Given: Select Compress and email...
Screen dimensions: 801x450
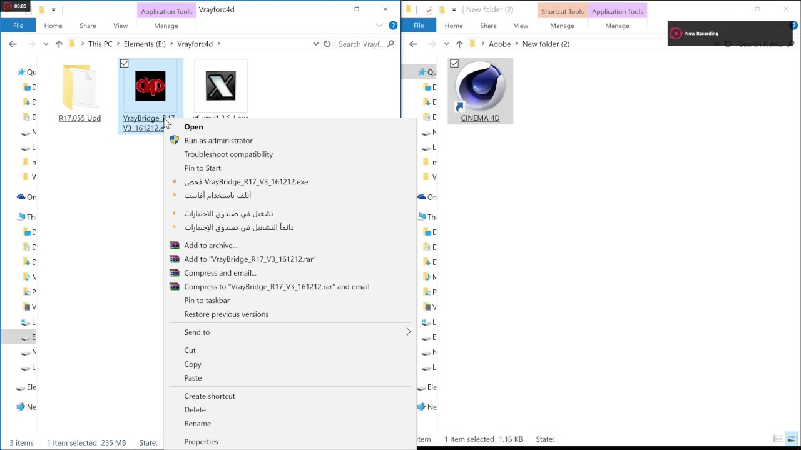Looking at the screenshot, I should pyautogui.click(x=220, y=273).
